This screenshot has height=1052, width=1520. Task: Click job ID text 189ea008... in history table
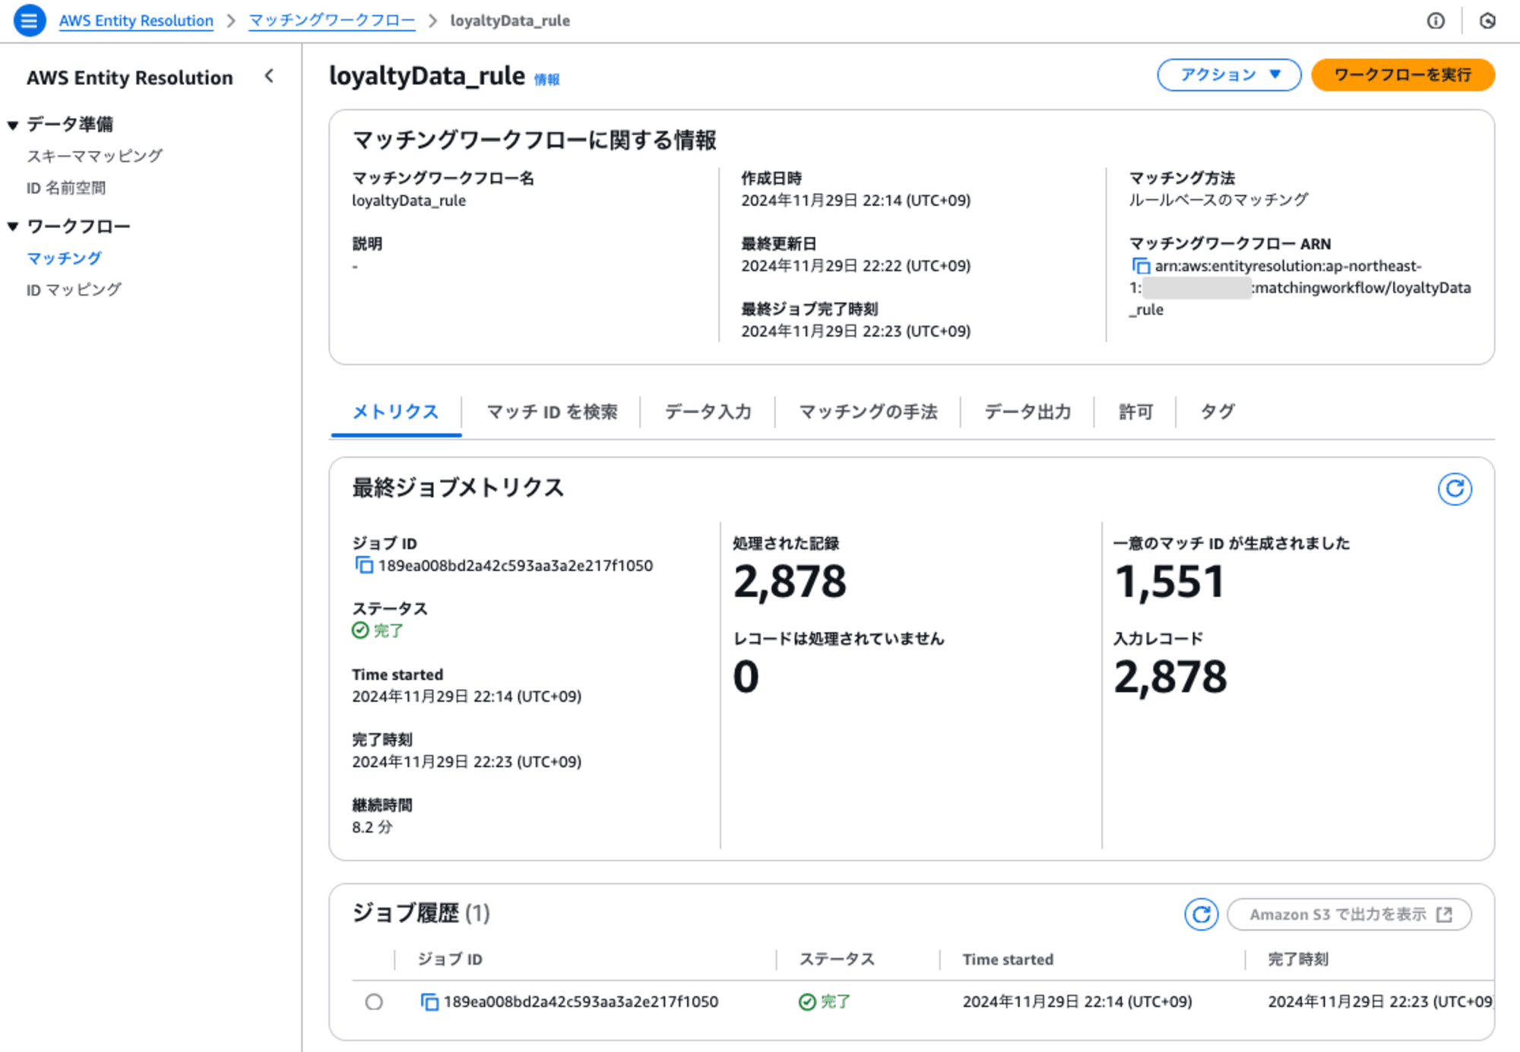pyautogui.click(x=581, y=1002)
